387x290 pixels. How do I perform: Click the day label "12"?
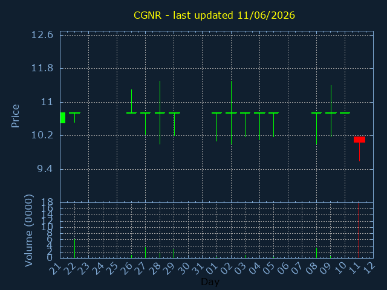coord(369,268)
